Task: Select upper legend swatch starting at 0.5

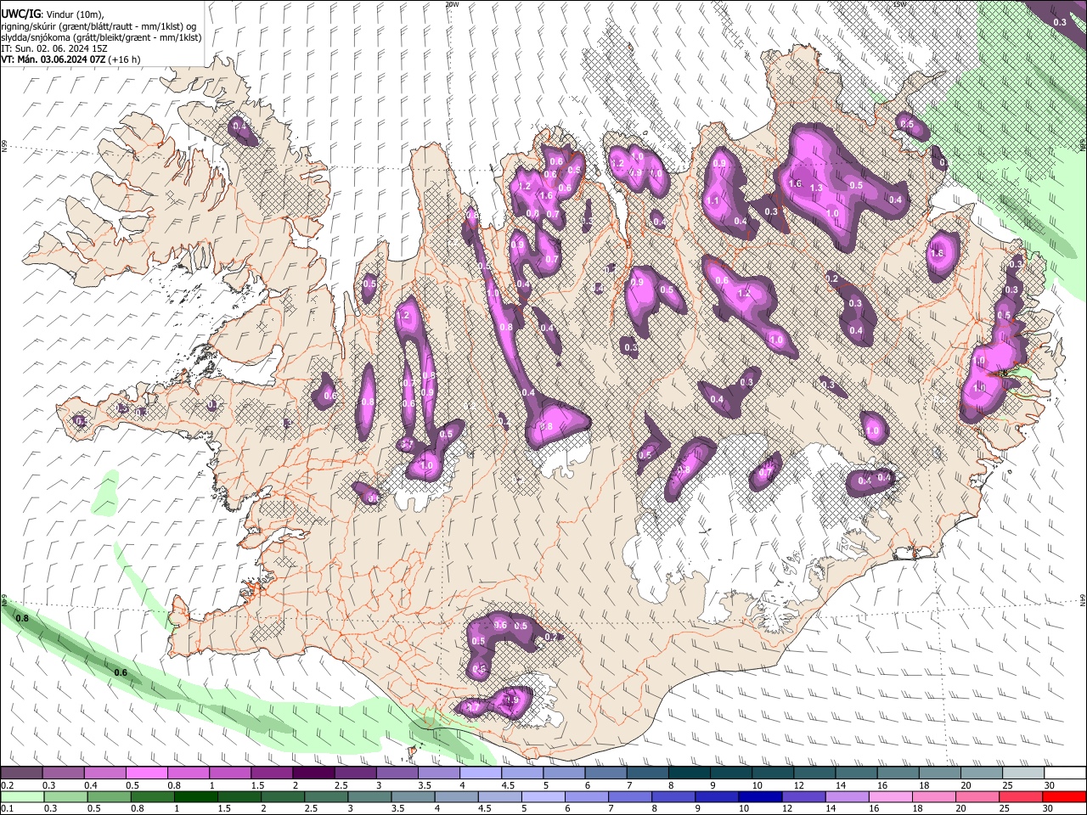Action: (x=146, y=773)
